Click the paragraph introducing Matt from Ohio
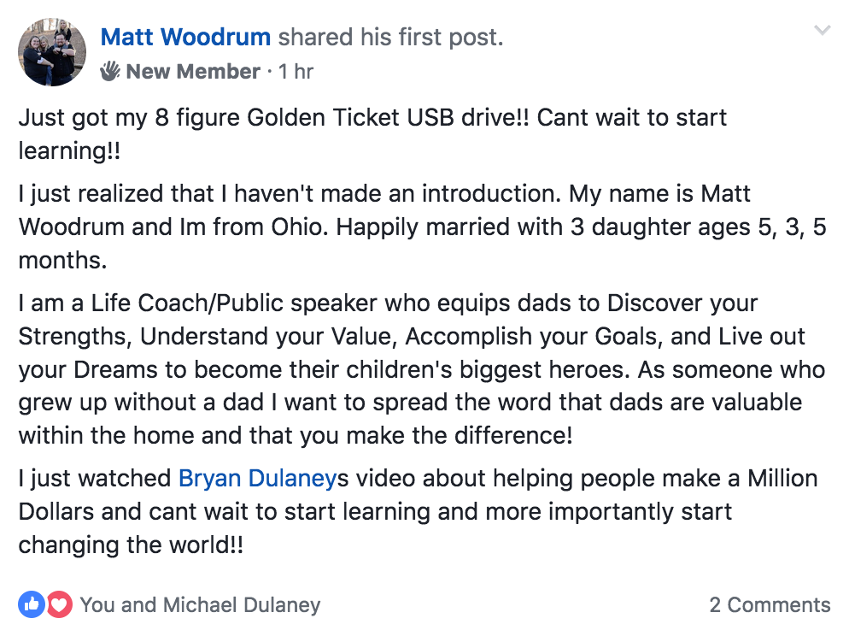Screen dimensions: 849x636 pyautogui.click(x=422, y=227)
